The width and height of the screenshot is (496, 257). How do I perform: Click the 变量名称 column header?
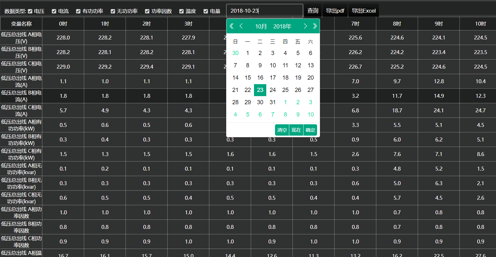click(x=21, y=24)
